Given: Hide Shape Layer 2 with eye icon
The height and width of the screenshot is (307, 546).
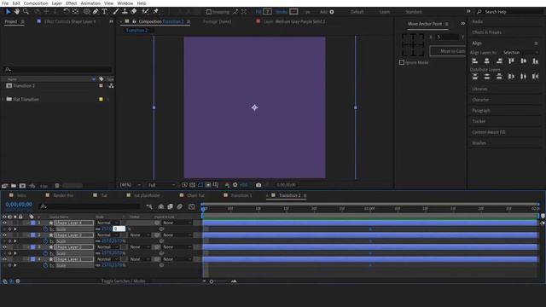Looking at the screenshot, I should (x=4, y=247).
